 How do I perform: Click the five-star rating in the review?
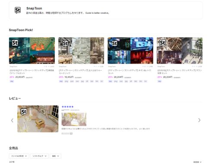pyautogui.click(x=67, y=107)
